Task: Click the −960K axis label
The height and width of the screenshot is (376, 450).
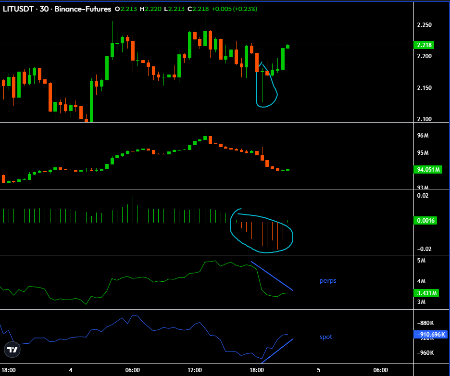Action: [425, 353]
